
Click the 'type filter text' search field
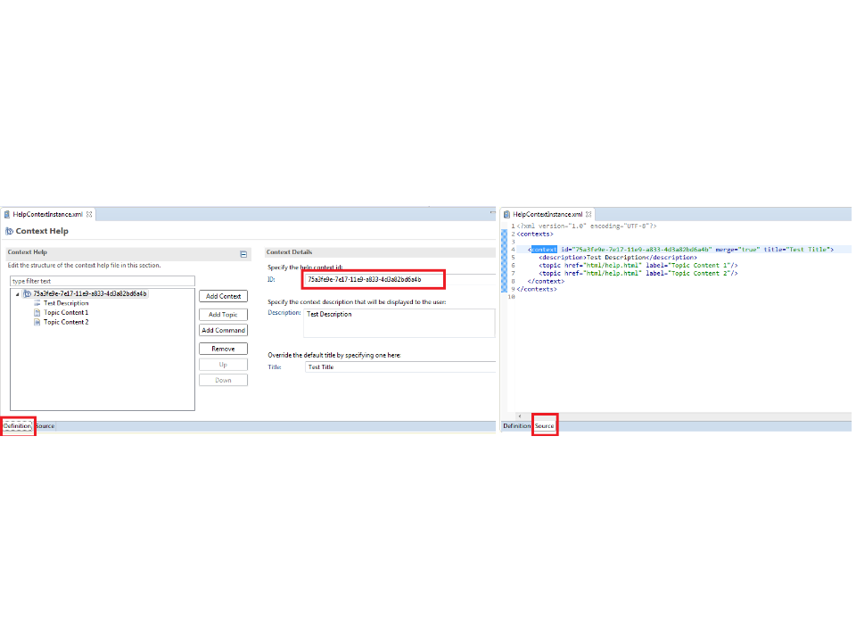(x=102, y=281)
